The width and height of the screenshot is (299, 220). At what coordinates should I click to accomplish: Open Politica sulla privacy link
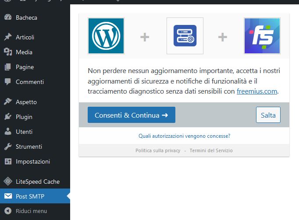(158, 150)
